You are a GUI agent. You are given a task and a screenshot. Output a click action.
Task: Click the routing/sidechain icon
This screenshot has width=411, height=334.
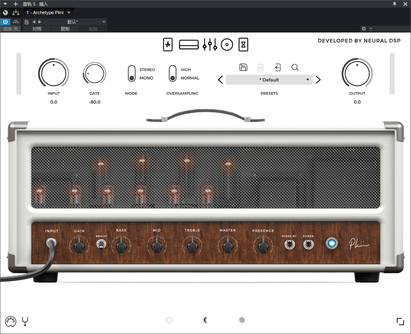(x=16, y=12)
